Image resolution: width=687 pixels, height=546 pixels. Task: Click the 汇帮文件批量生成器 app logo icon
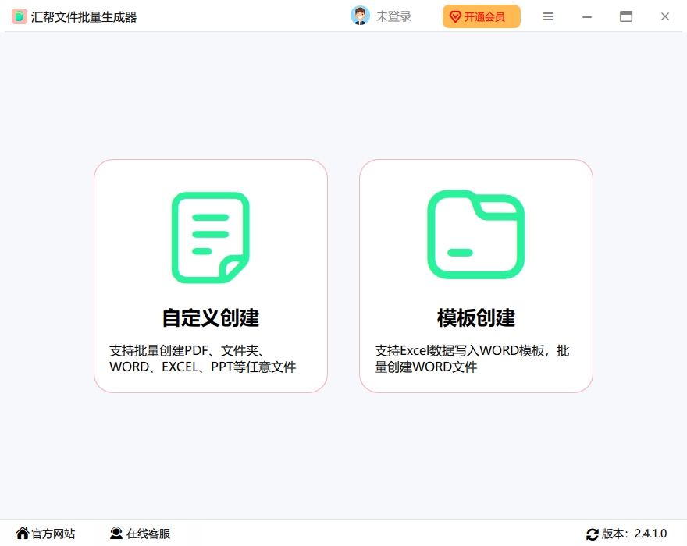coord(20,16)
